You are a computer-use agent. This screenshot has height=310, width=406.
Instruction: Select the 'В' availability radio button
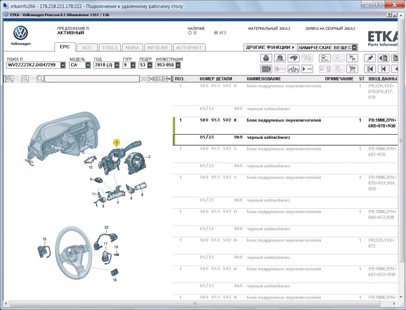pyautogui.click(x=190, y=33)
